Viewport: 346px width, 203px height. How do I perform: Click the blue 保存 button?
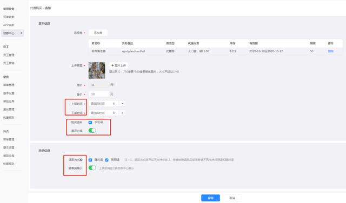pyautogui.click(x=210, y=198)
